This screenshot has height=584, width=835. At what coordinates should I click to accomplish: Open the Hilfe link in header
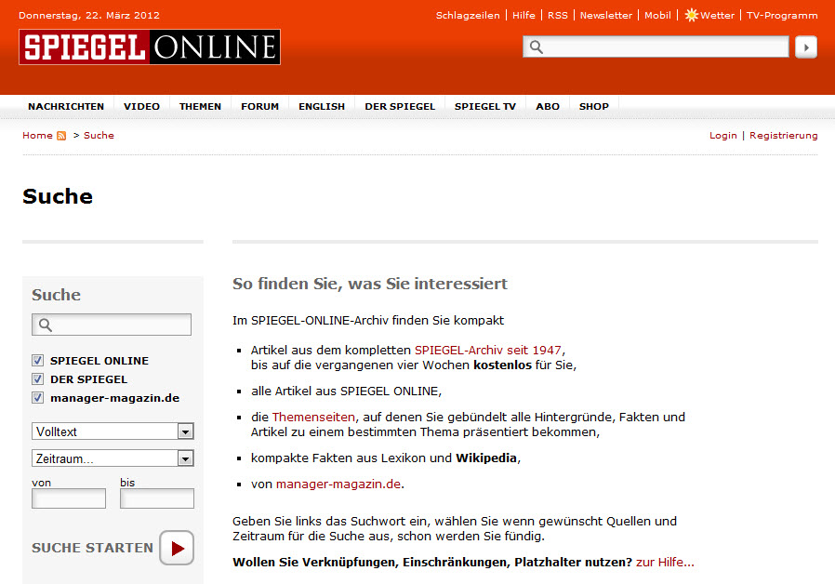[524, 16]
